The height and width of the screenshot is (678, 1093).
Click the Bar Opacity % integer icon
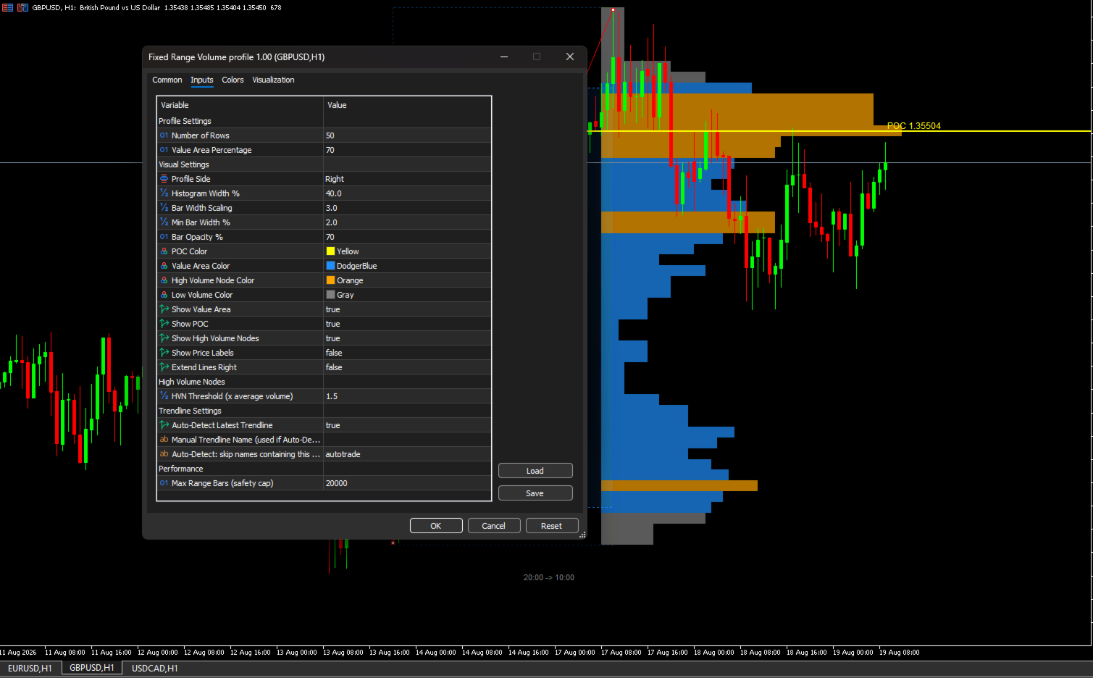pos(164,237)
